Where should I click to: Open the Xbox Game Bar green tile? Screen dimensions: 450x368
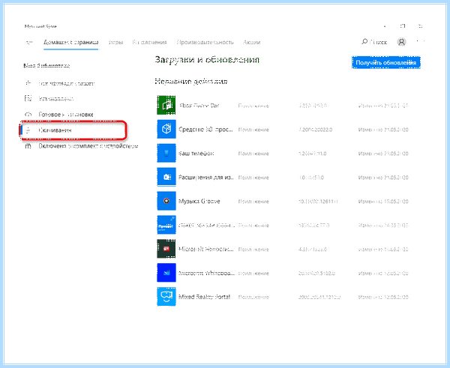[x=166, y=105]
